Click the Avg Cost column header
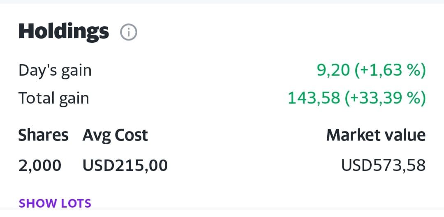The height and width of the screenshot is (217, 444). [x=115, y=135]
